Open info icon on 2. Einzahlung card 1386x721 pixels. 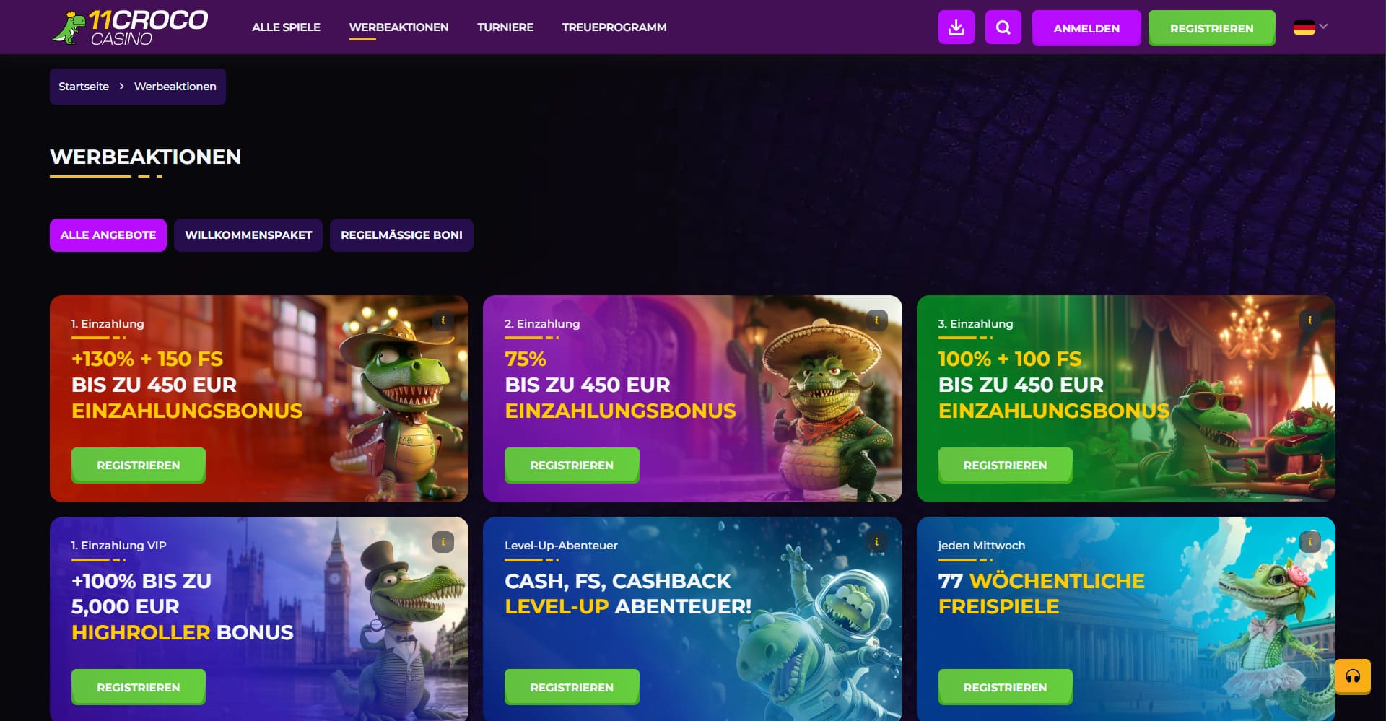(876, 320)
